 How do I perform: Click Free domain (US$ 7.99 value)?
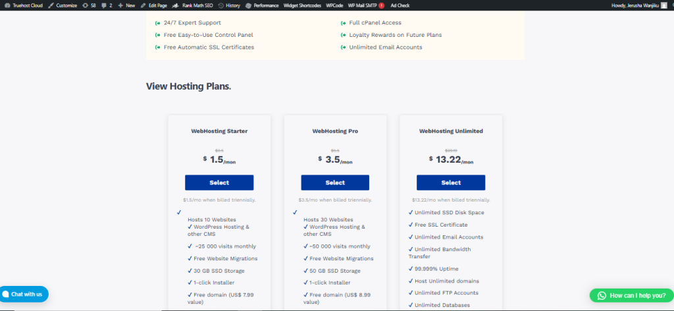222,298
